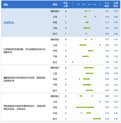Click the company average 2.98
Screen dimensions: 121x123
(x=116, y=28)
